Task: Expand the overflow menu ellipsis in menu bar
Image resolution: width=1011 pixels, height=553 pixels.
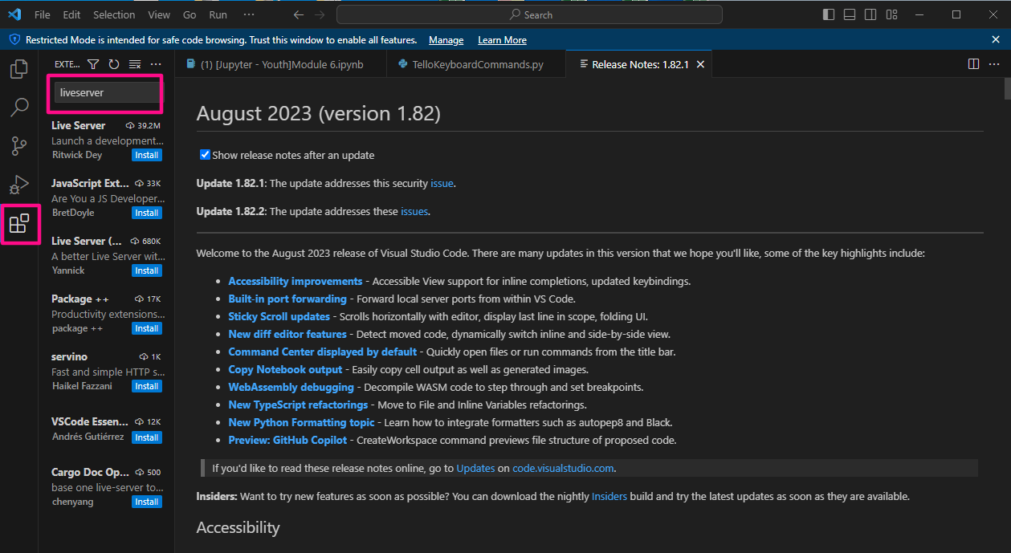Action: tap(249, 14)
